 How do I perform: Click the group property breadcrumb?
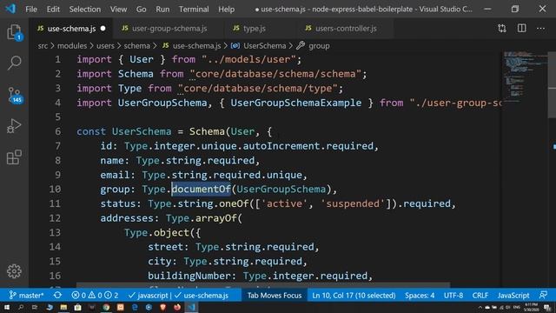point(314,46)
